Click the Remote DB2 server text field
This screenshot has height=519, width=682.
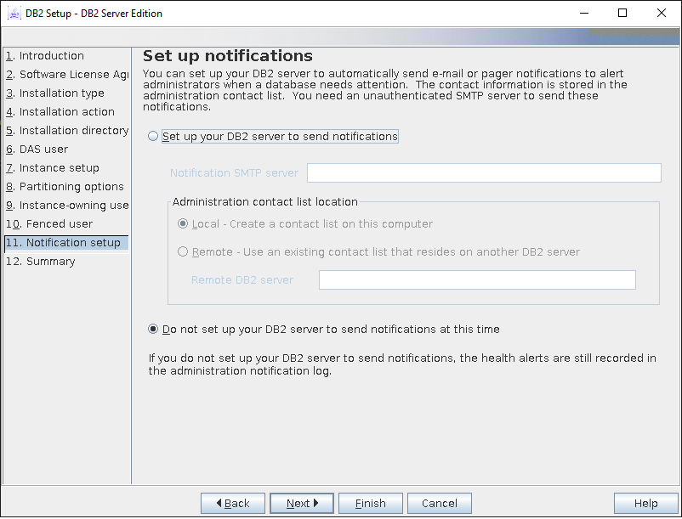point(476,280)
